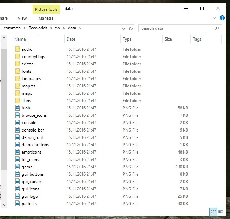Viewport: 230px width, 219px height.
Task: Switch to large thumbnails view layout
Action: coord(221,212)
